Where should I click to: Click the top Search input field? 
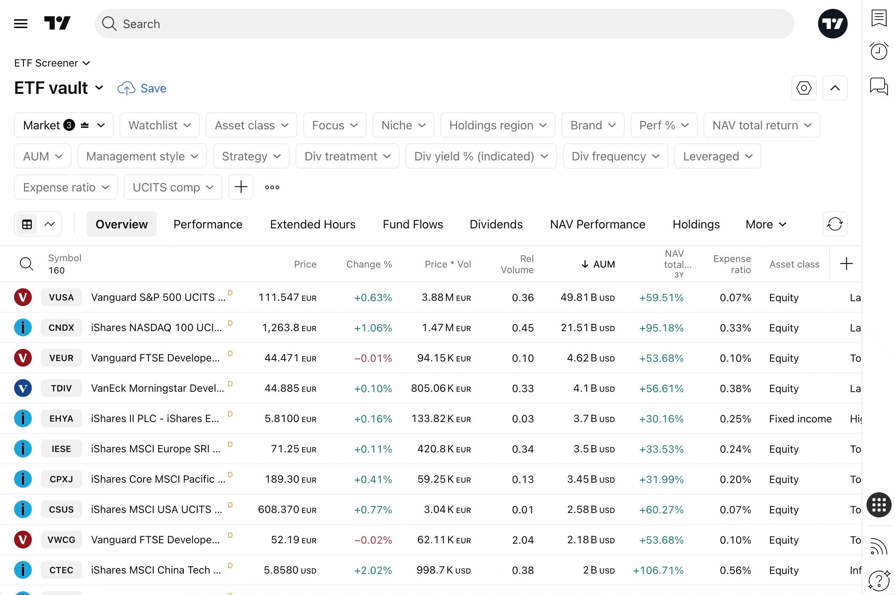(x=444, y=24)
